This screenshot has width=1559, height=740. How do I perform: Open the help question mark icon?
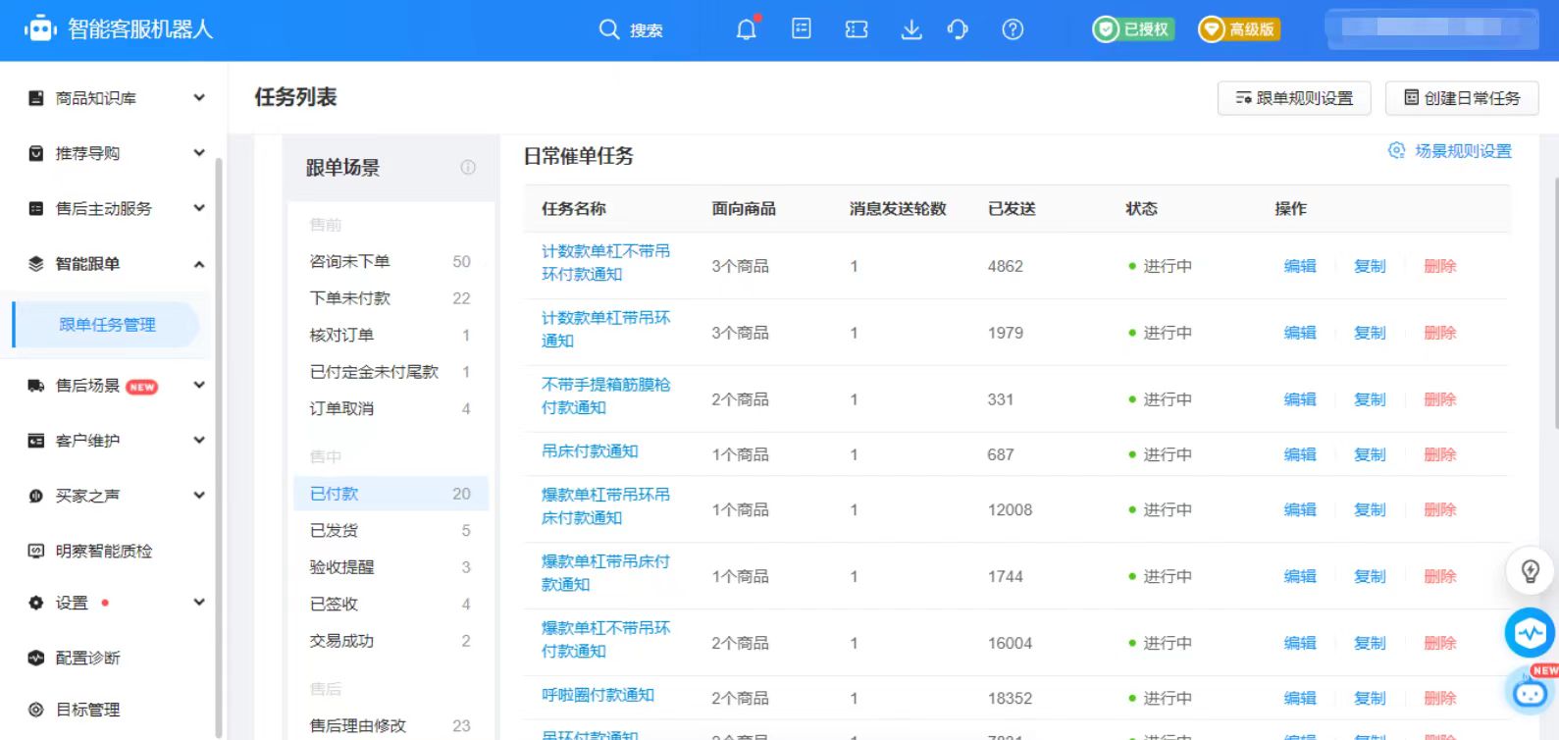[x=1013, y=29]
